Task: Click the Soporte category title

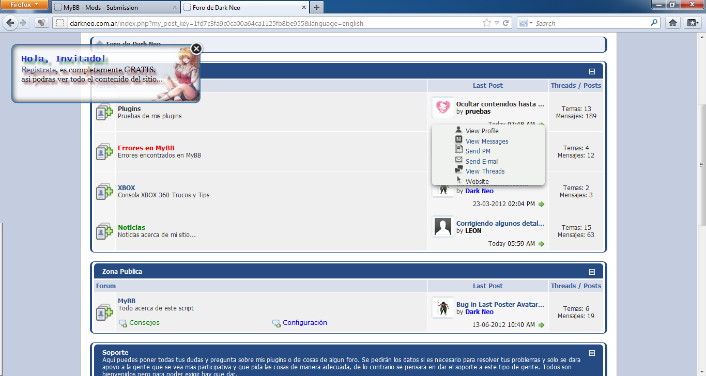Action: click(115, 353)
